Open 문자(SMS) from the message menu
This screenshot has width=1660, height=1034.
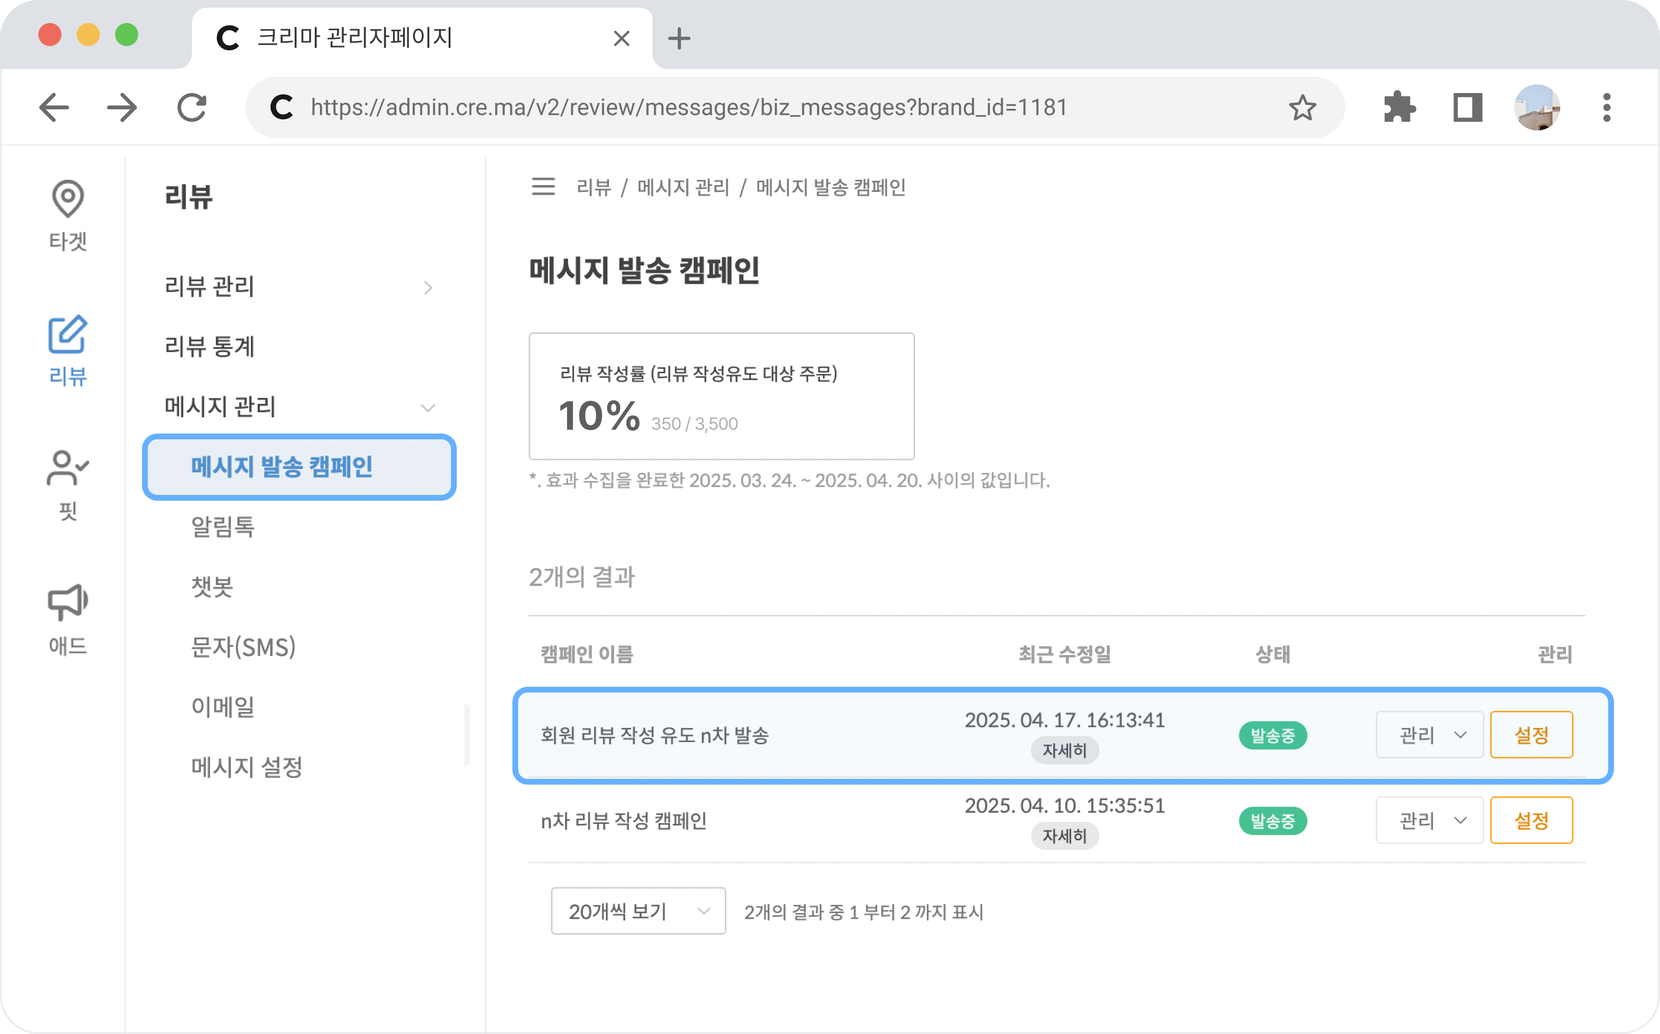point(244,647)
